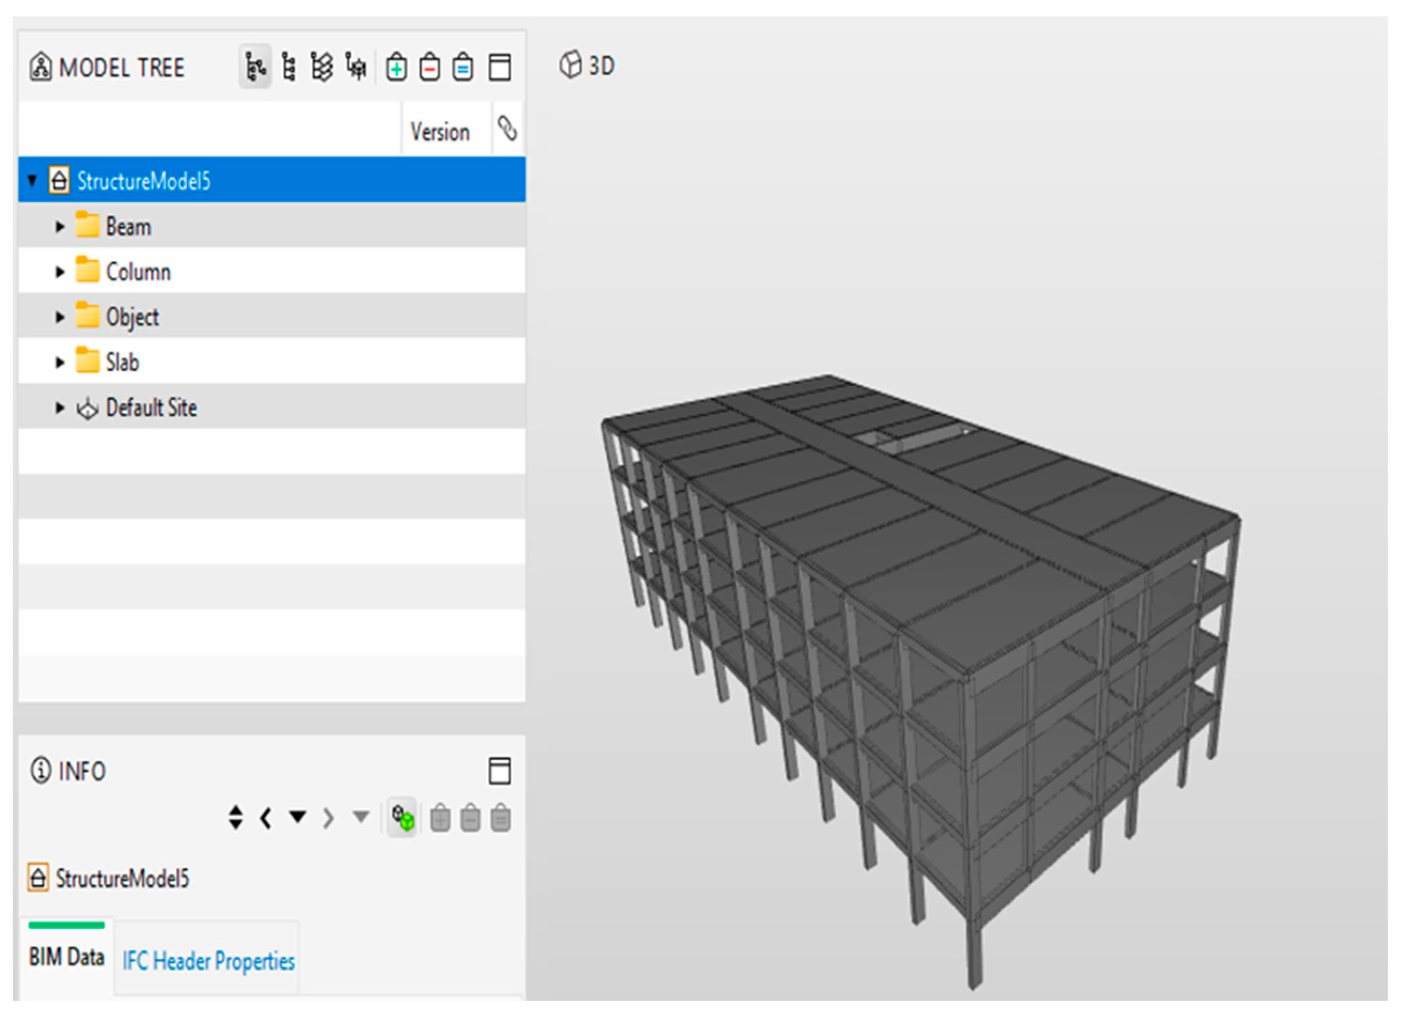Click the Version column header
Image resolution: width=1402 pixels, height=1016 pixels.
pyautogui.click(x=440, y=132)
